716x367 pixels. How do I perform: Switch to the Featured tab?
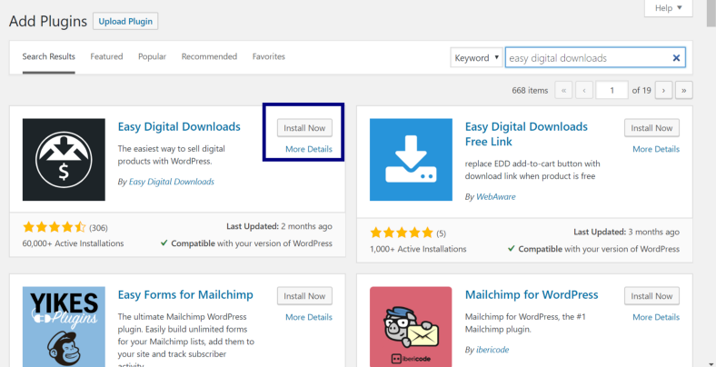click(106, 56)
